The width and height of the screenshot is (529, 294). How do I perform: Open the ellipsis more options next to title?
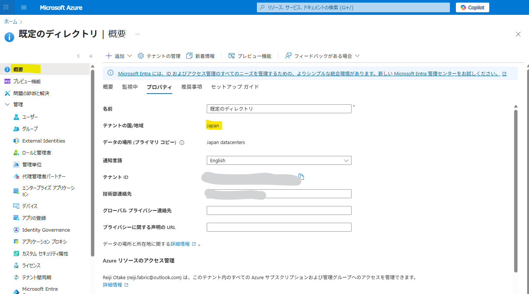[x=138, y=34]
